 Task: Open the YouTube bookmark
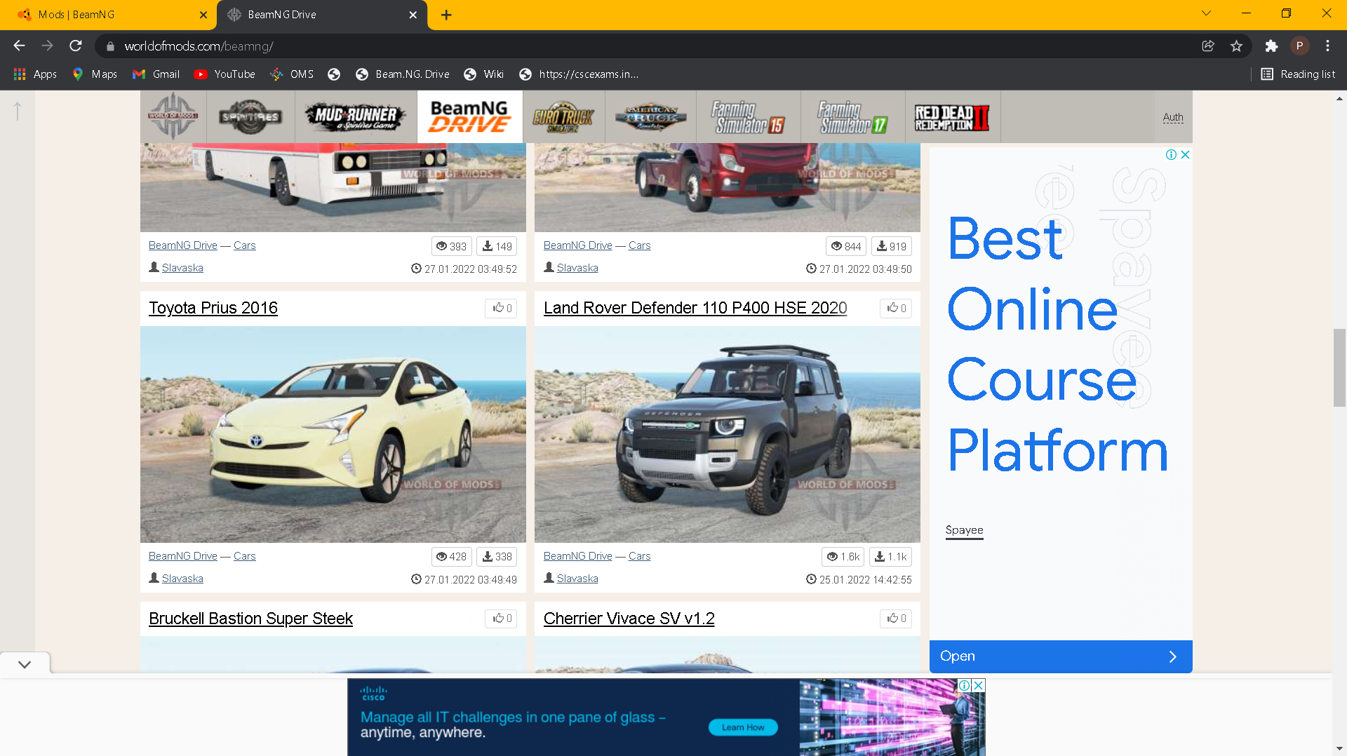tap(224, 74)
